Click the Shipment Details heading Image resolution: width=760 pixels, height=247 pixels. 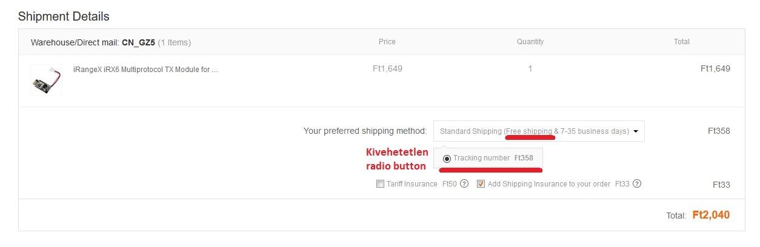64,16
